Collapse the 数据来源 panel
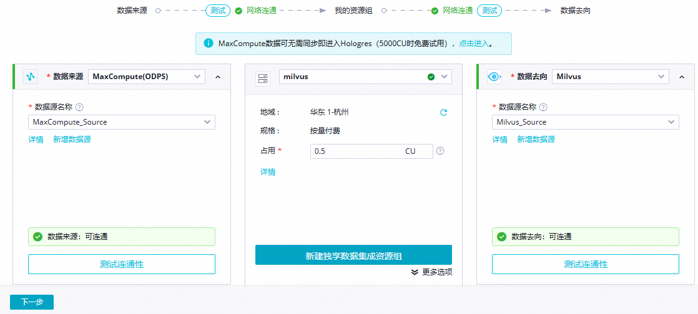Screen dimensions: 698x314 click(218, 77)
